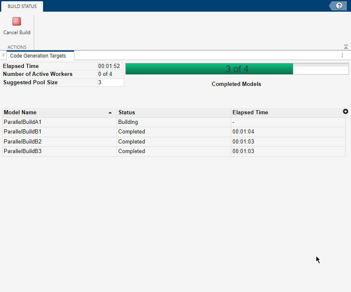Click the red Cancel Build icon
351x292 pixels.
point(16,21)
